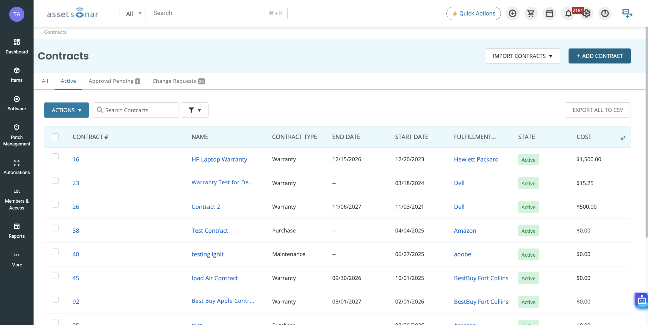648x325 pixels.
Task: Expand the Import Contracts dropdown
Action: coord(522,56)
